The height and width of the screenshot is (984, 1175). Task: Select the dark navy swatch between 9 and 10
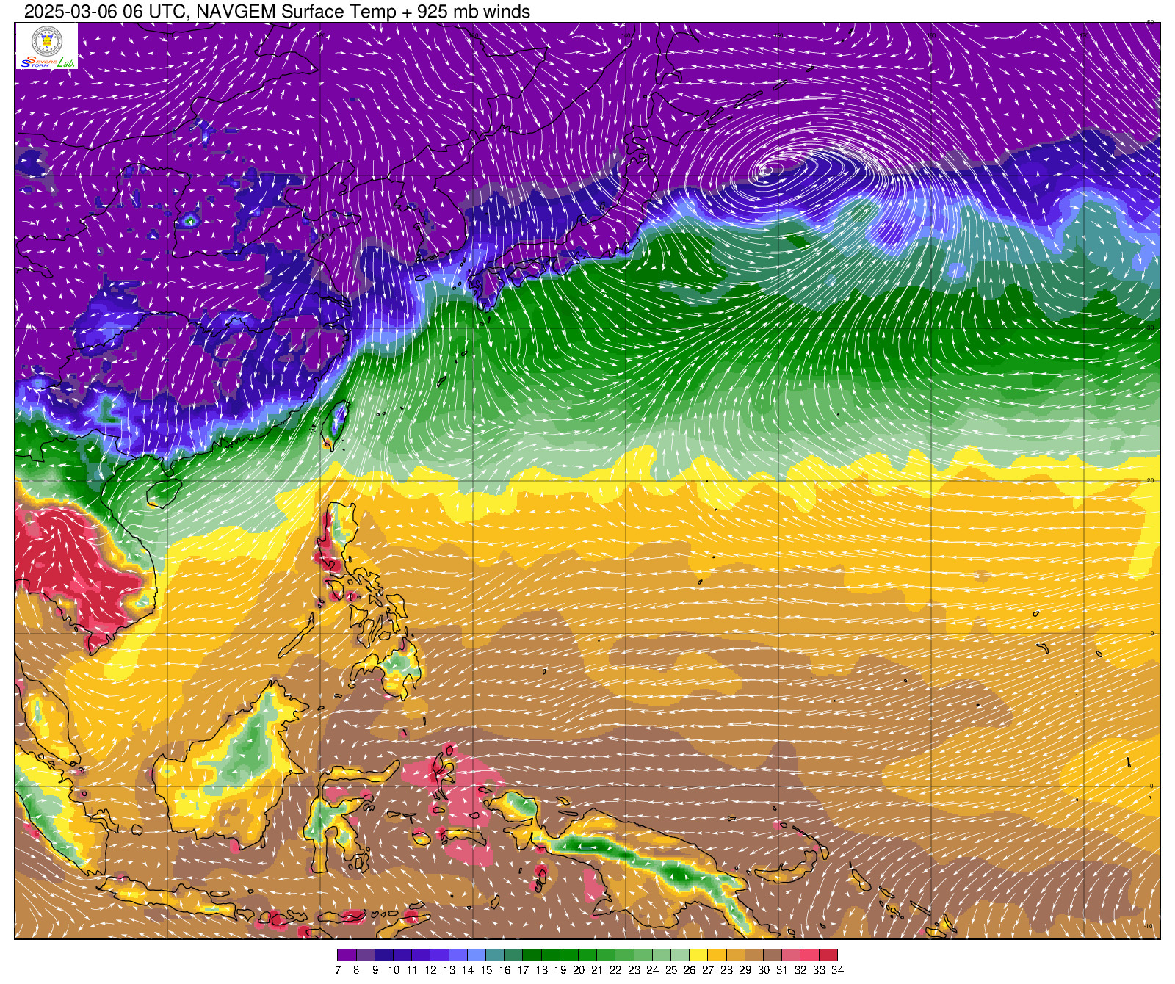pos(384,955)
